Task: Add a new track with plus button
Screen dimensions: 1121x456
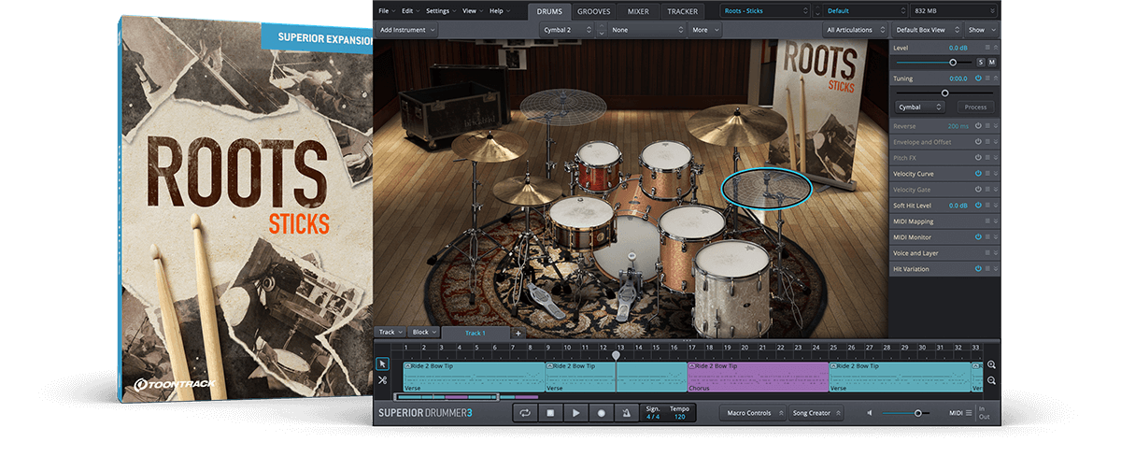Action: click(x=518, y=333)
